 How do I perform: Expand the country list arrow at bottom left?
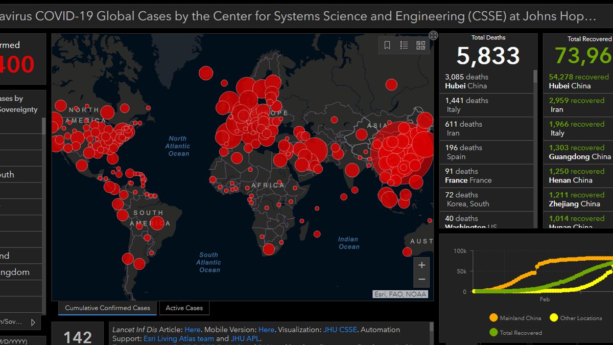pyautogui.click(x=33, y=322)
